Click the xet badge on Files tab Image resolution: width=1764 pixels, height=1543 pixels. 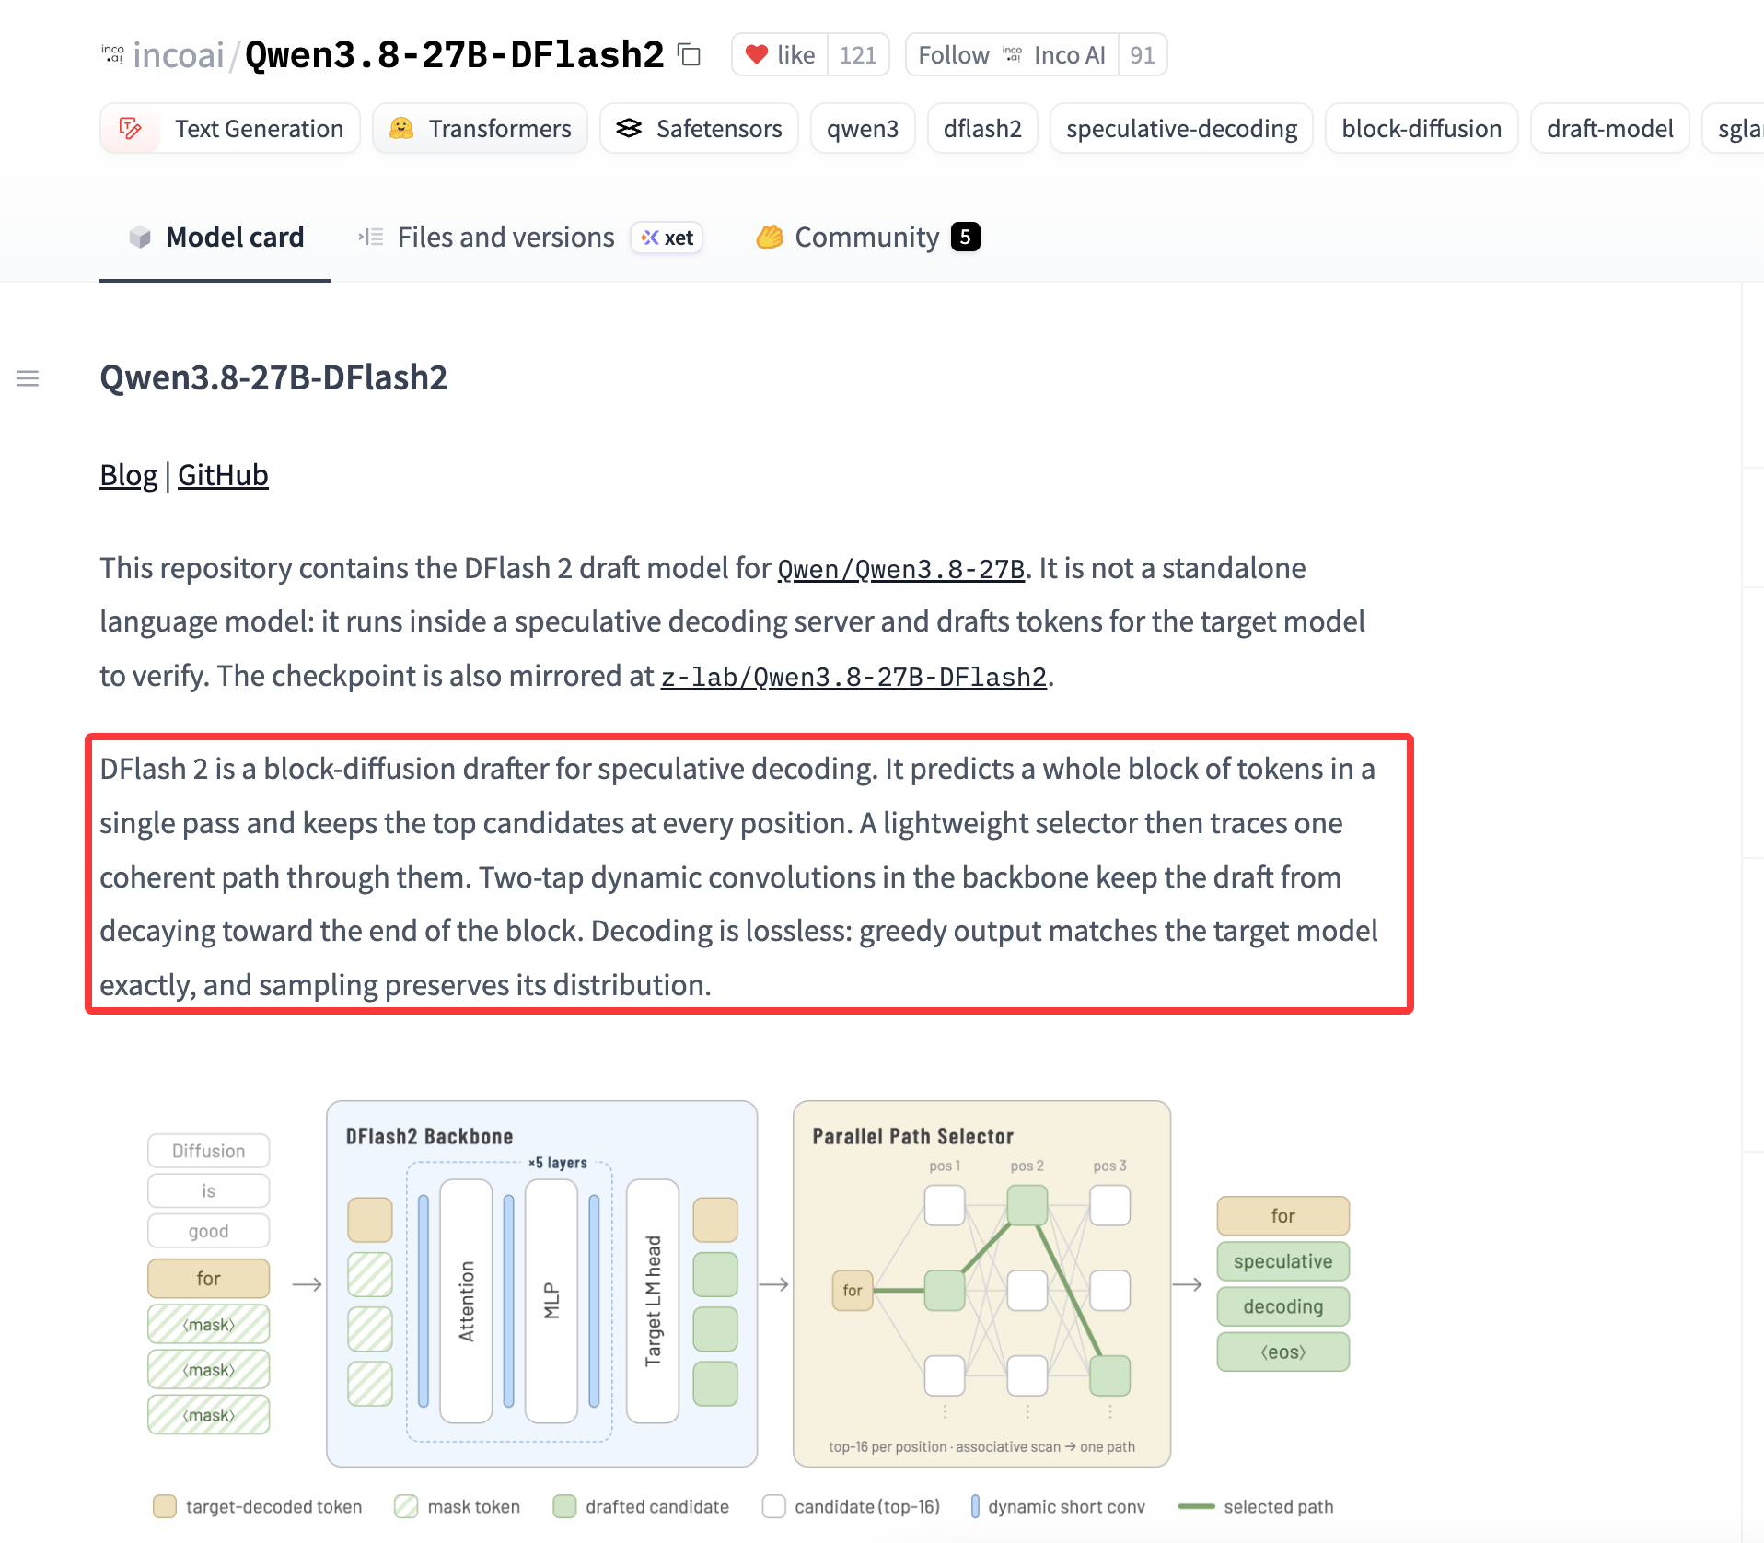667,238
